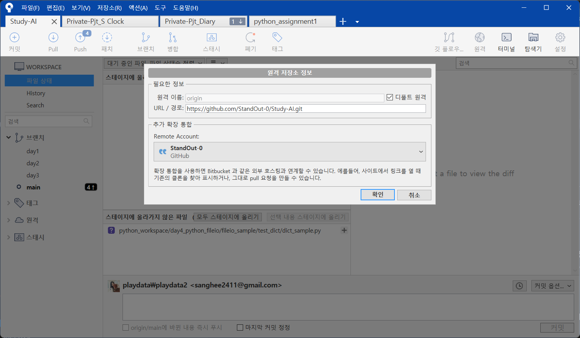
Task: Collapse the Branches (브랜치) tree section
Action: [x=9, y=137]
